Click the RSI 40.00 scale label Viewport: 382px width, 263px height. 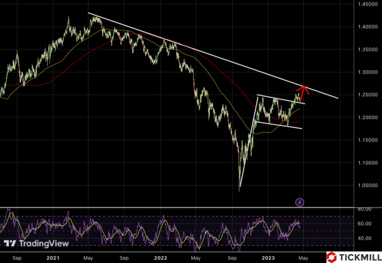click(x=364, y=238)
